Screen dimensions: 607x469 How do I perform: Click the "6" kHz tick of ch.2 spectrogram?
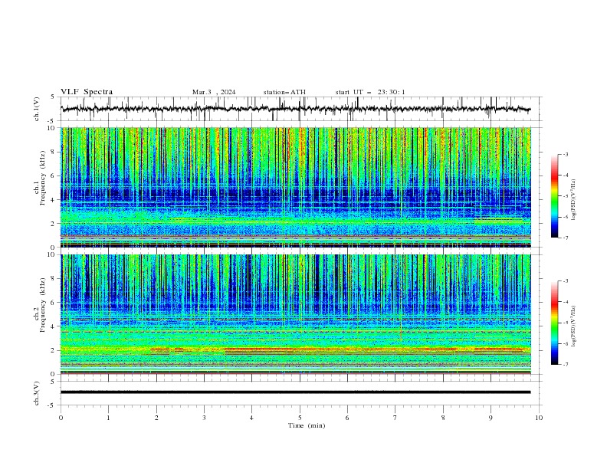pyautogui.click(x=54, y=302)
